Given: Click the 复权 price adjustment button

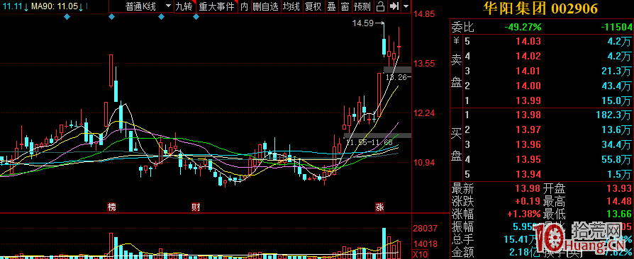Looking at the screenshot, I should [313, 6].
